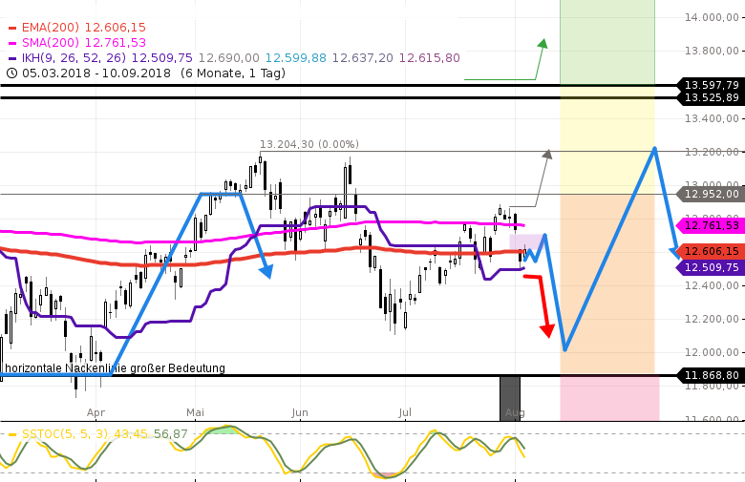Click the duration text (6 Monate, 1 Tag)

pyautogui.click(x=233, y=73)
